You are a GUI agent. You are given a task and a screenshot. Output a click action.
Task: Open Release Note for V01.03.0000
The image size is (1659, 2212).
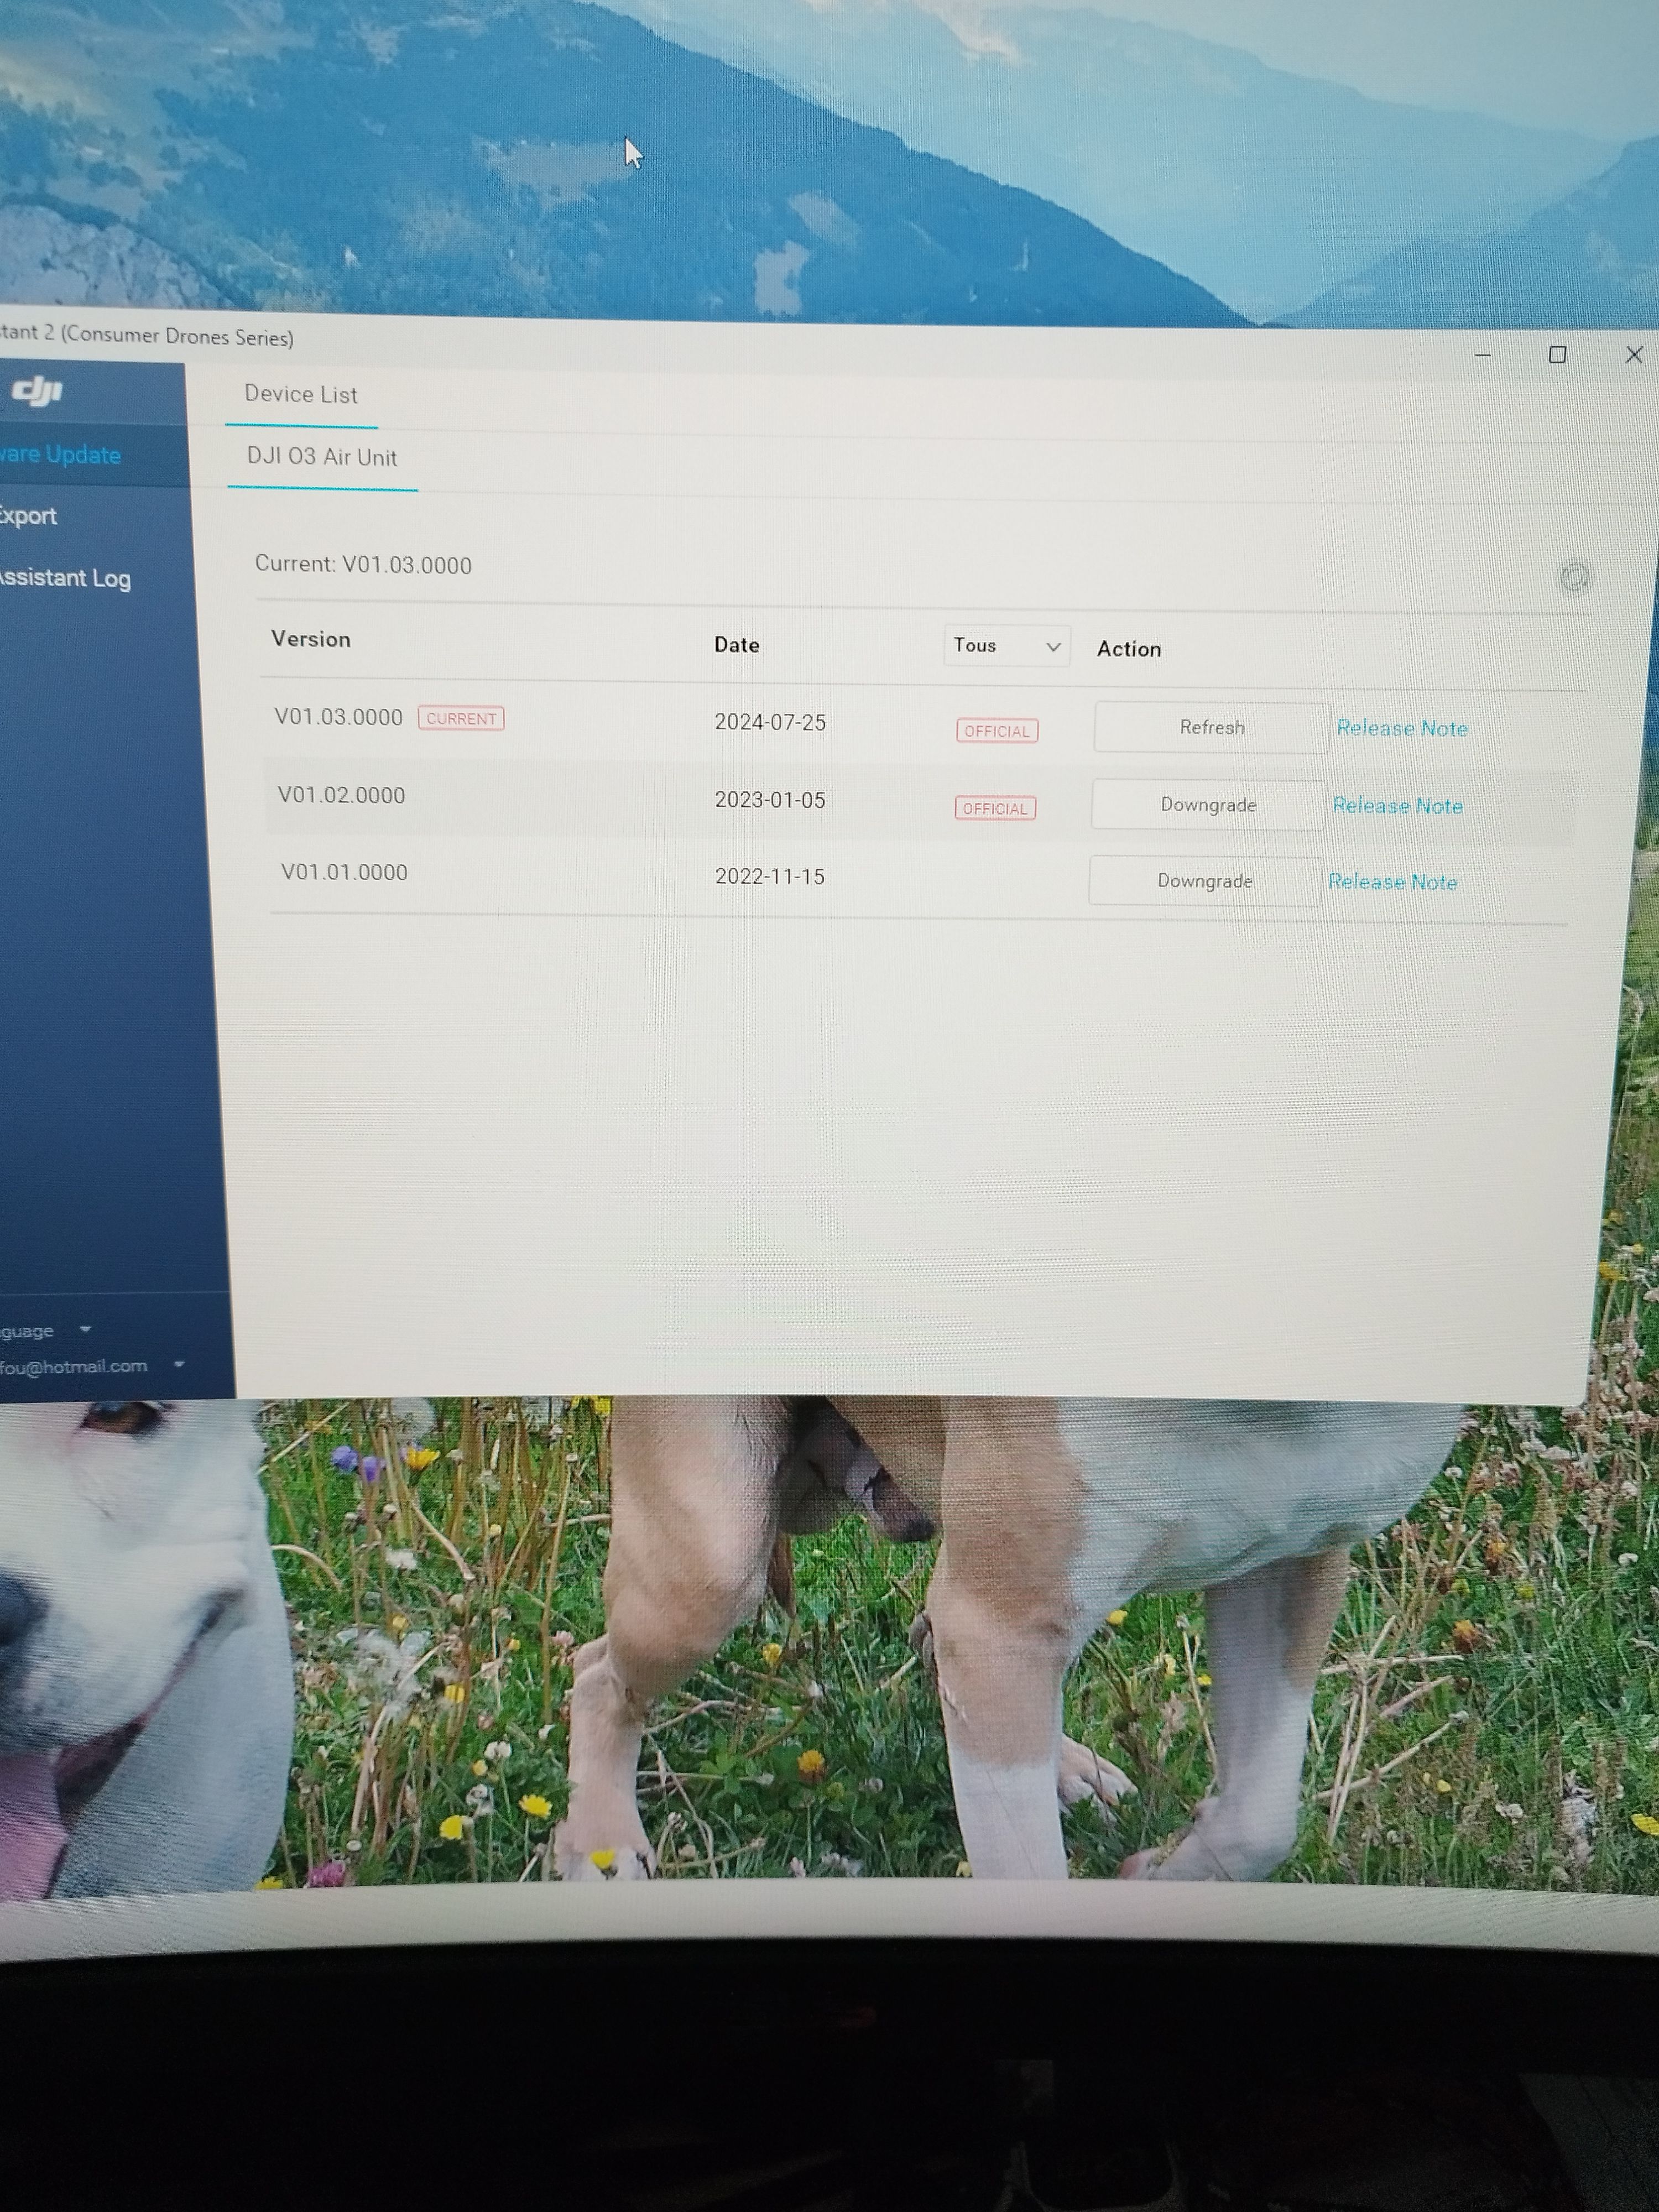[x=1401, y=729]
